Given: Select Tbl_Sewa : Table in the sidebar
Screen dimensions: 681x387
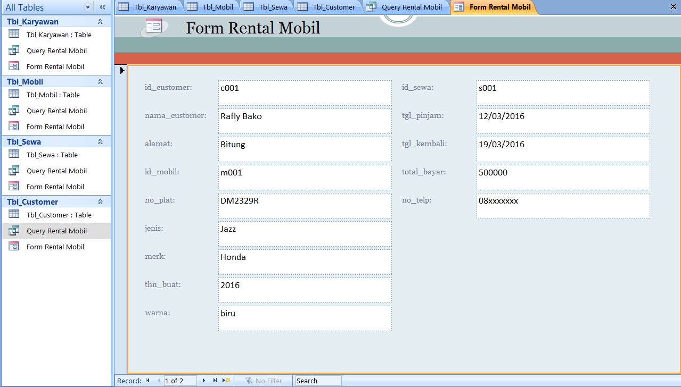Looking at the screenshot, I should pos(53,155).
